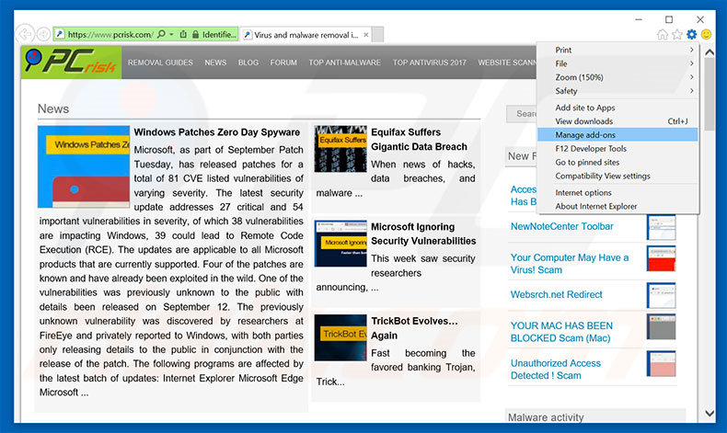
Task: Select About Internet Explorer
Action: pyautogui.click(x=618, y=206)
